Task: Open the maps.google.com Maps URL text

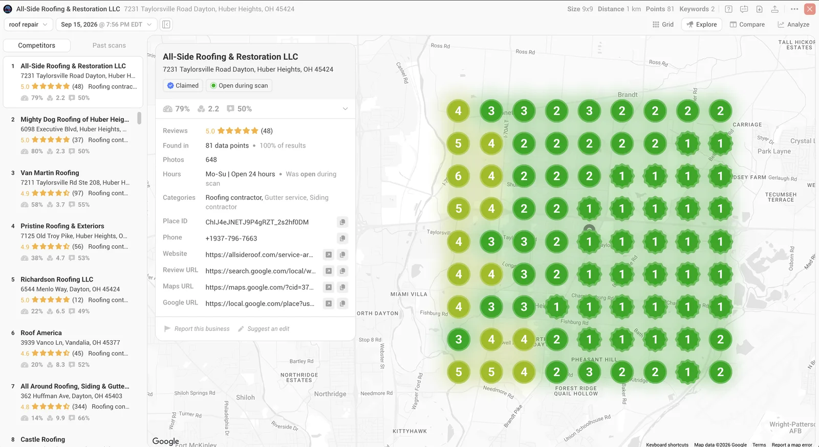Action: pyautogui.click(x=259, y=287)
